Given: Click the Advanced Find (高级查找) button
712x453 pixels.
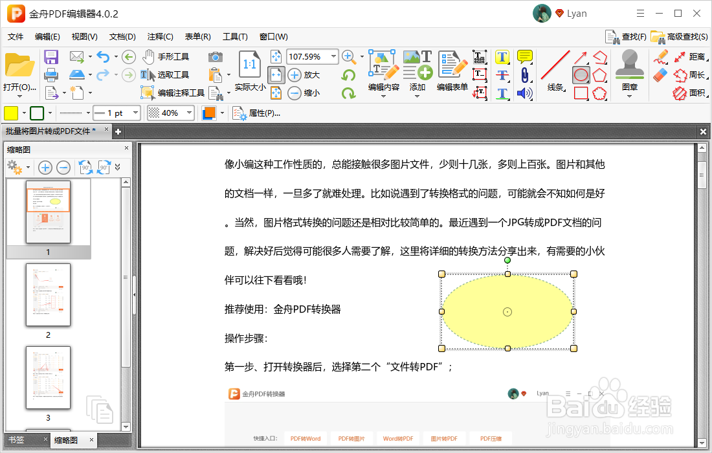Looking at the screenshot, I should coord(679,37).
